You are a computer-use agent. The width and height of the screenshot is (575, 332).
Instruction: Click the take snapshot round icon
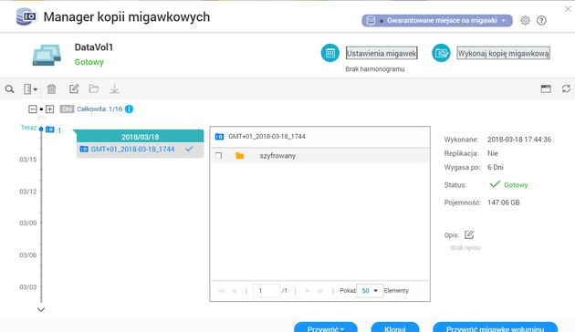(x=441, y=53)
